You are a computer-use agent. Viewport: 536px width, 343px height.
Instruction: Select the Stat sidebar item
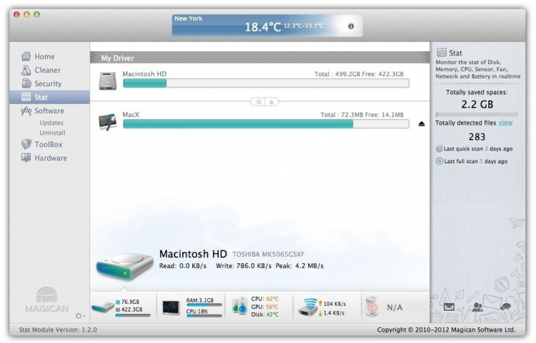[x=49, y=97]
